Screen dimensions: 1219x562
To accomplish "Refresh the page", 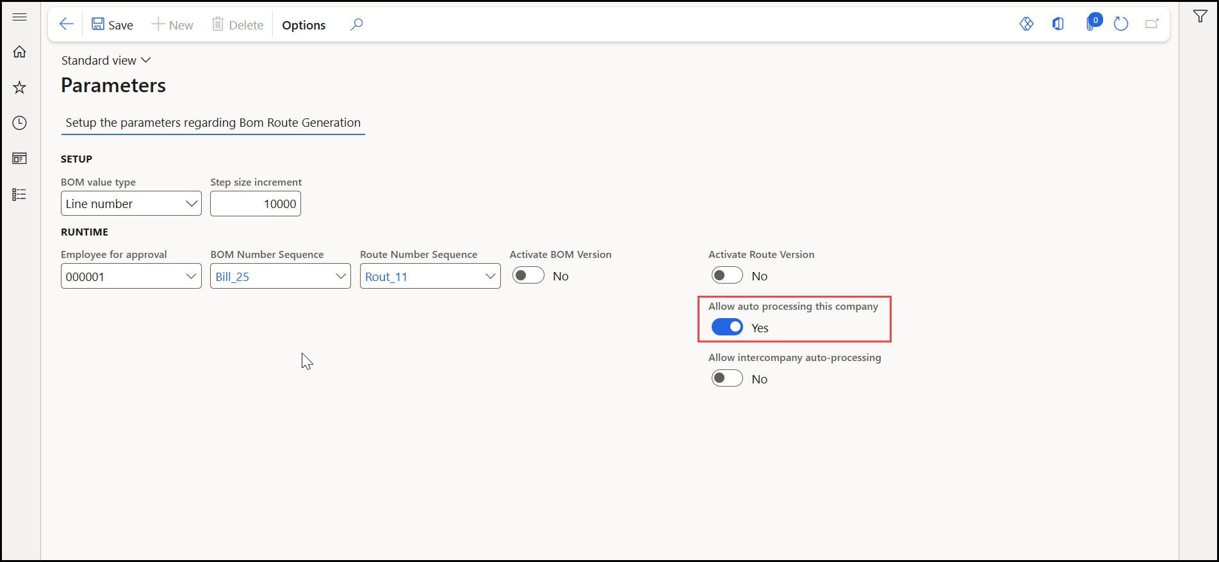I will [1121, 24].
